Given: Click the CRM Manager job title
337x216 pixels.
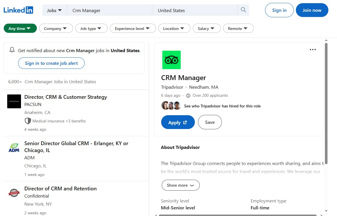Looking at the screenshot, I should point(184,78).
